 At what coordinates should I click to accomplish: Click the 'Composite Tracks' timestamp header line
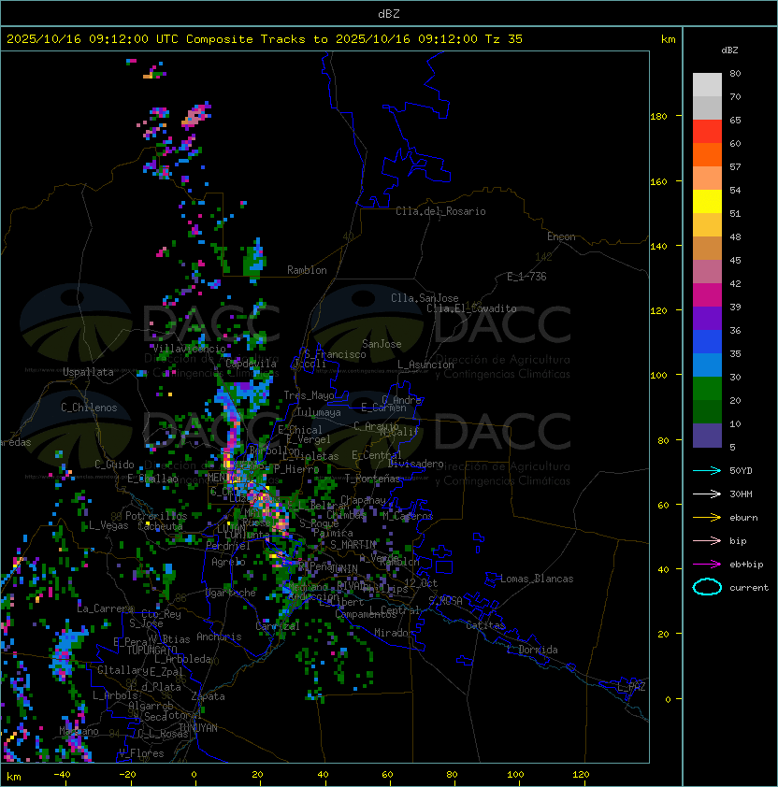tap(265, 38)
